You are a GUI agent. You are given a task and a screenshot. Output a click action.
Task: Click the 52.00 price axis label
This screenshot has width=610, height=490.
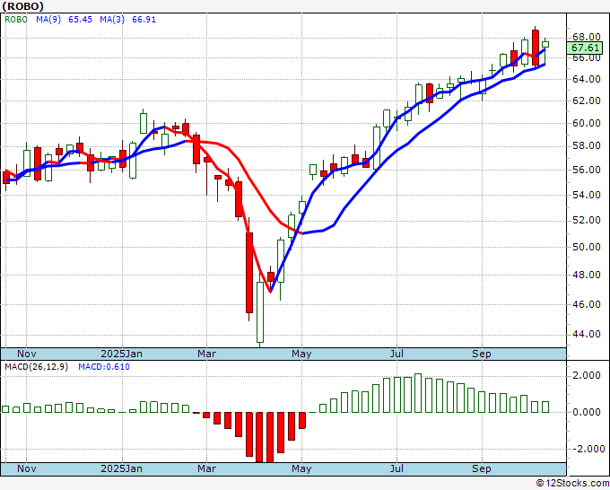coord(587,220)
